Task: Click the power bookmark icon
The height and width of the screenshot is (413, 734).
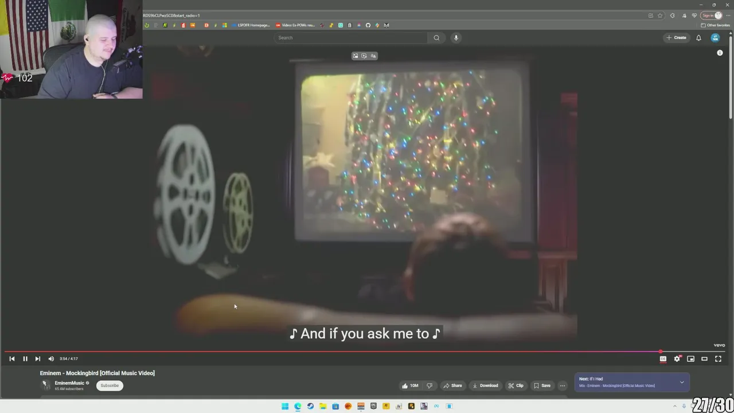Action: [147, 25]
